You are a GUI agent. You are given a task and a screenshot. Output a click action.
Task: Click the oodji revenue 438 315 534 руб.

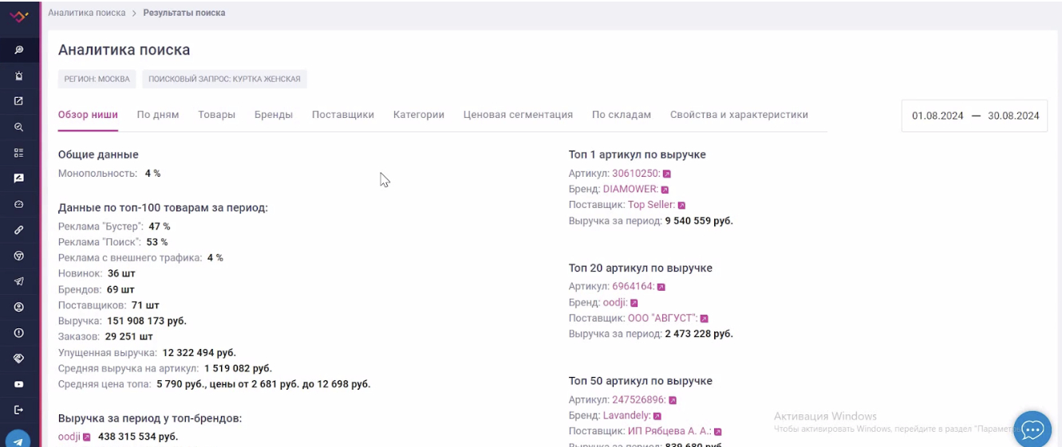click(138, 437)
